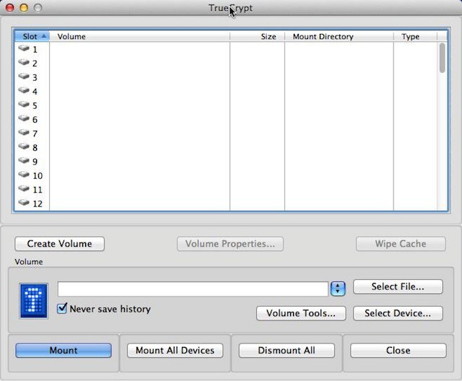Viewport: 462px width, 381px height.
Task: Open the volume path history dropdown
Action: [338, 289]
